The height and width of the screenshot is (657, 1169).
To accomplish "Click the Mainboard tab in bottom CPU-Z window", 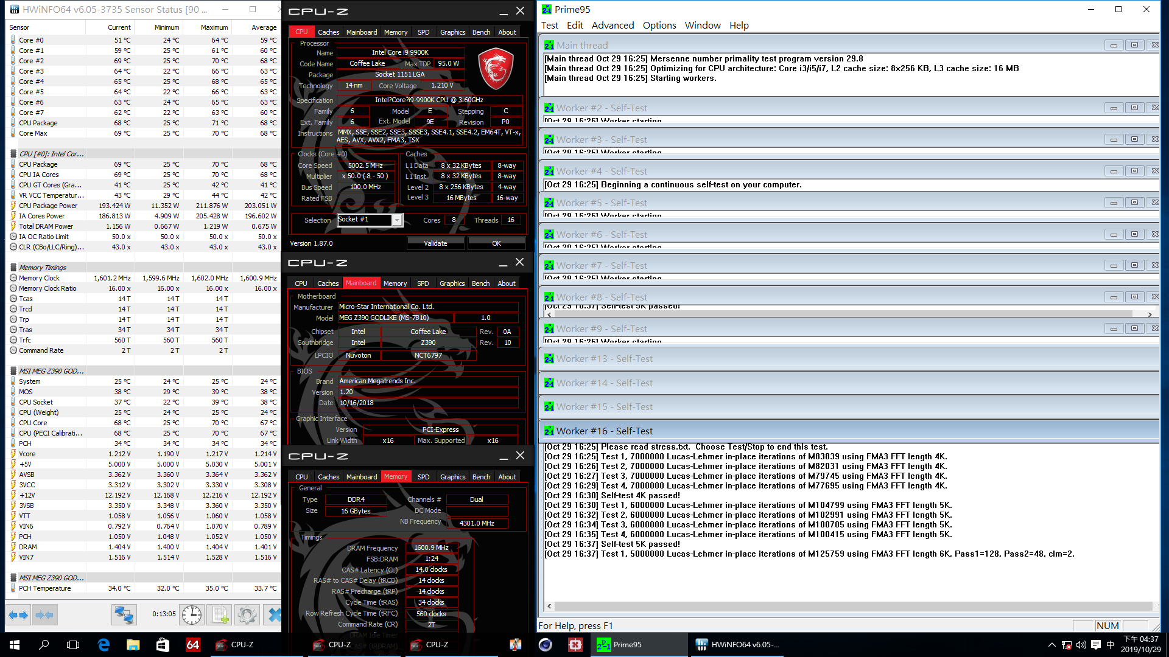I will click(360, 476).
